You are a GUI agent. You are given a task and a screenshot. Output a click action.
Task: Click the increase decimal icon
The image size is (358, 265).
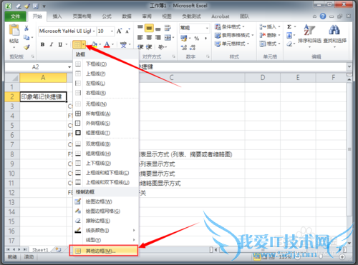[184, 47]
